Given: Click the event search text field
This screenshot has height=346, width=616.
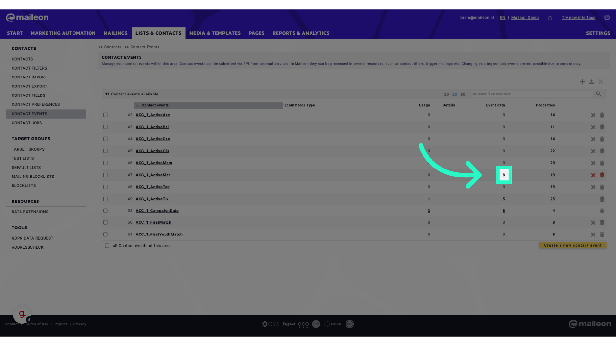Looking at the screenshot, I should pos(531,94).
